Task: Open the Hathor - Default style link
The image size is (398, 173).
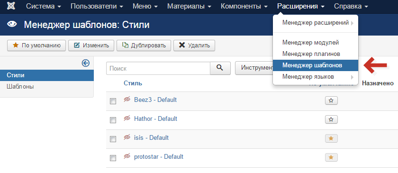Action: 155,118
